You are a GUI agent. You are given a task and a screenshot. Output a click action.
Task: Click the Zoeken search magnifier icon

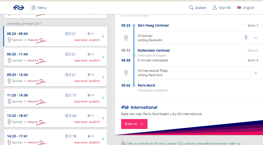[191, 8]
